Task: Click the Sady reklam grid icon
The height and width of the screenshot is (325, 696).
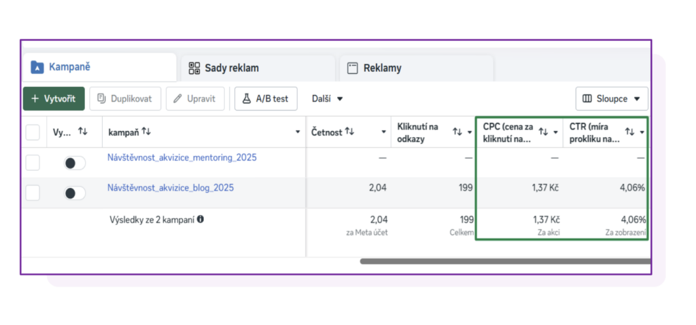Action: [194, 69]
